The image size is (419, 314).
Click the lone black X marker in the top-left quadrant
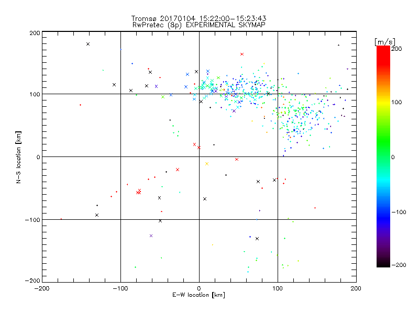coord(88,44)
